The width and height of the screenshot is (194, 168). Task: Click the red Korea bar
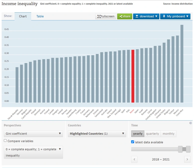click(x=133, y=76)
